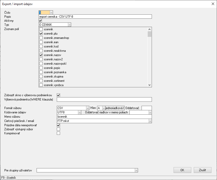Tick the Komprimovať checkbox
The image size is (217, 180).
click(x=59, y=133)
